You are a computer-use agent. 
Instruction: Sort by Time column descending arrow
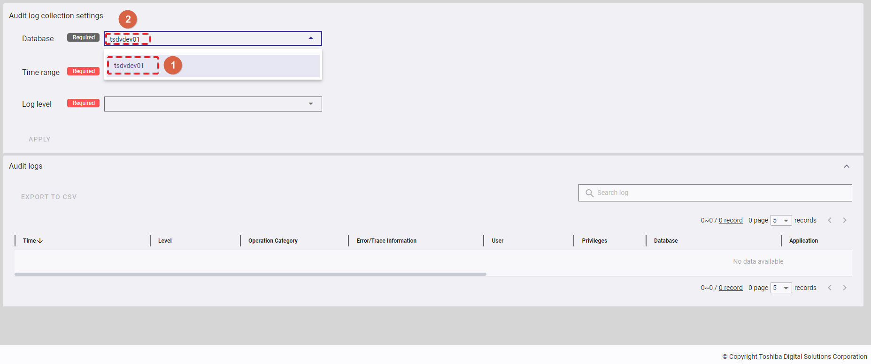(40, 241)
